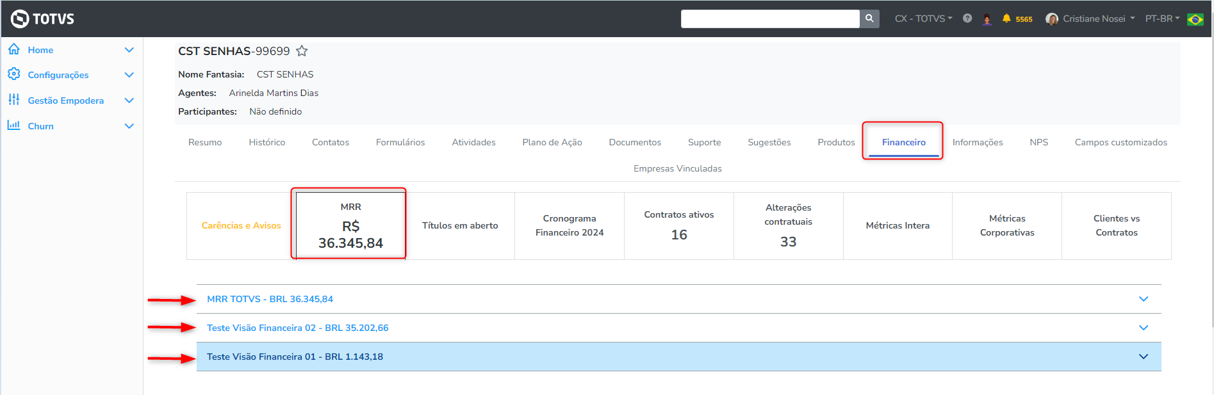Viewport: 1214px width, 395px height.
Task: Click the person avatar icon beside help
Action: click(x=987, y=19)
